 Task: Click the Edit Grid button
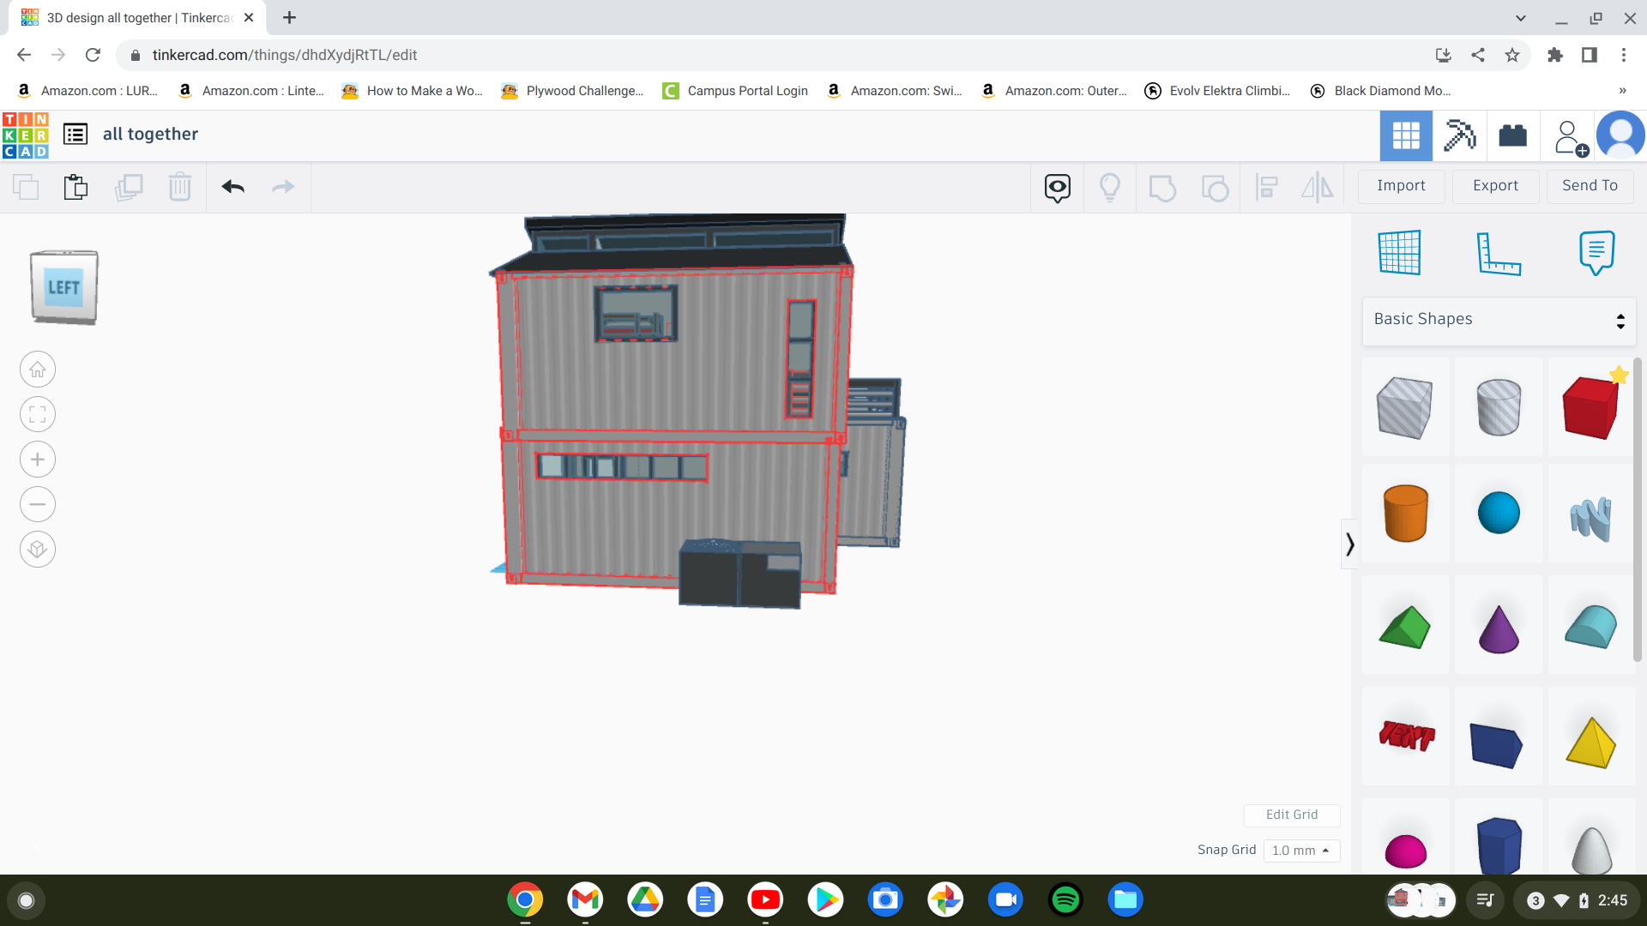1292,815
